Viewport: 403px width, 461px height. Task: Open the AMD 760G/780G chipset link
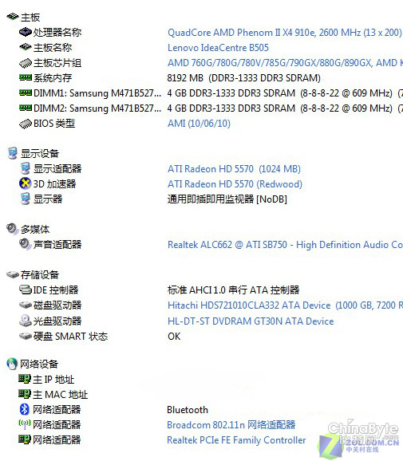tap(285, 63)
